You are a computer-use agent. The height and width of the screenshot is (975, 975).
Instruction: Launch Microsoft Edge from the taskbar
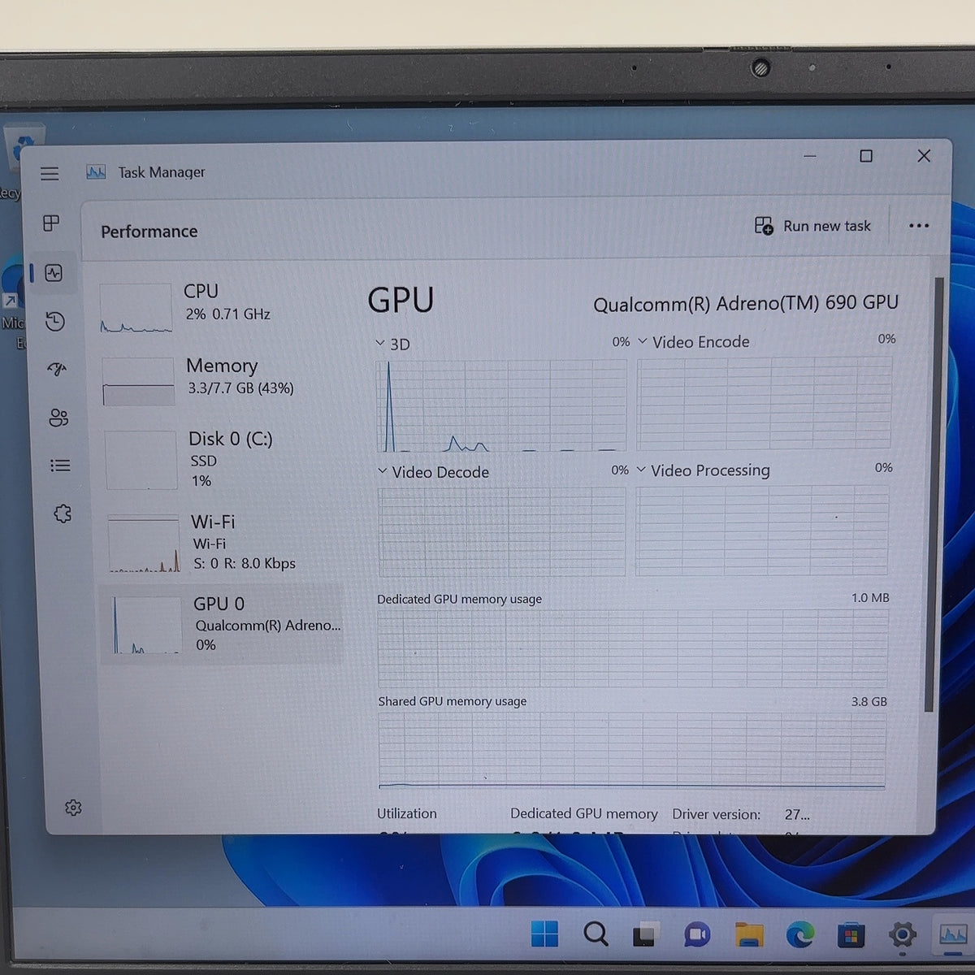799,935
